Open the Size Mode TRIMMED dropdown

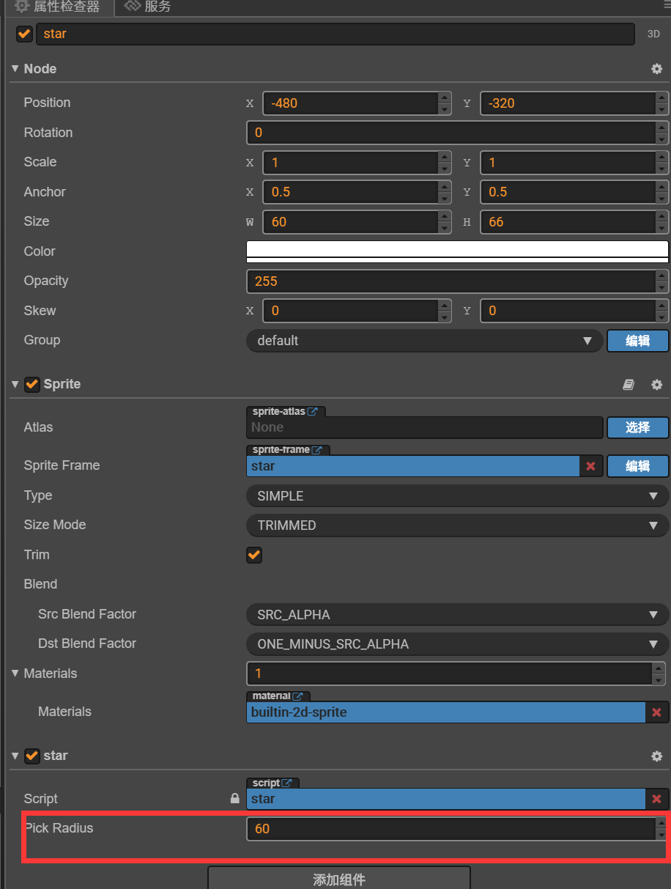coord(458,525)
